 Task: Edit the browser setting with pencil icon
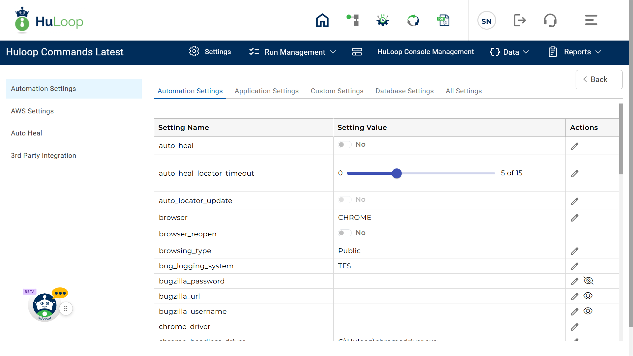[x=575, y=218]
